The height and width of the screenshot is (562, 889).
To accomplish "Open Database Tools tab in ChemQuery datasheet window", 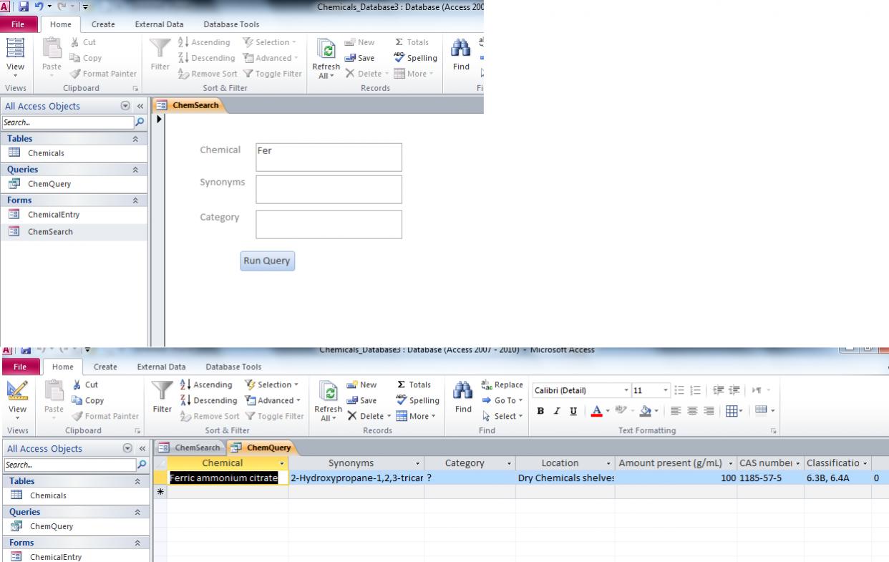I will [x=233, y=367].
